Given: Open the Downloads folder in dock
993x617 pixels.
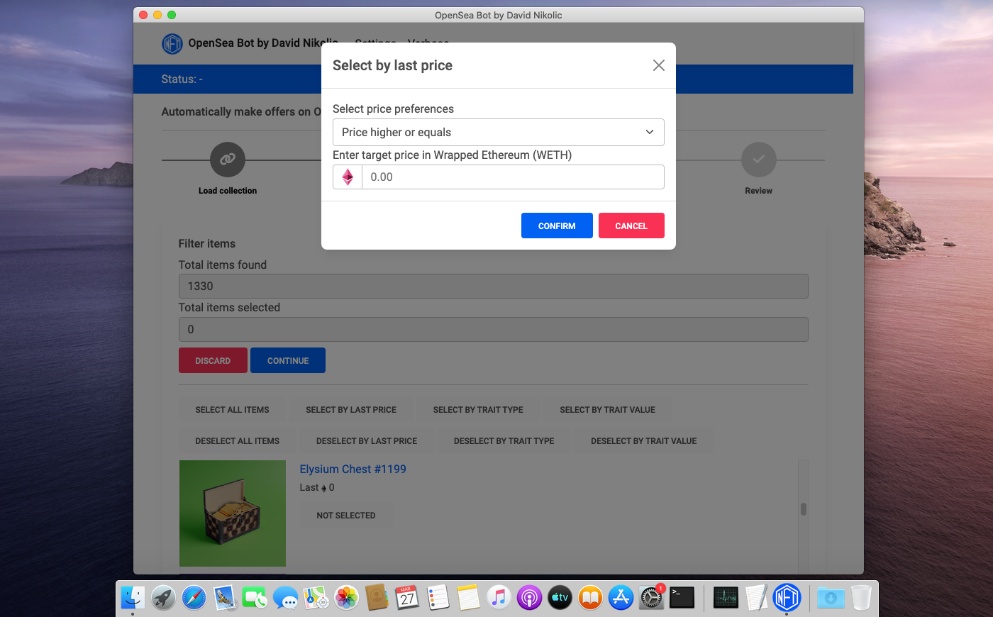Looking at the screenshot, I should (831, 598).
